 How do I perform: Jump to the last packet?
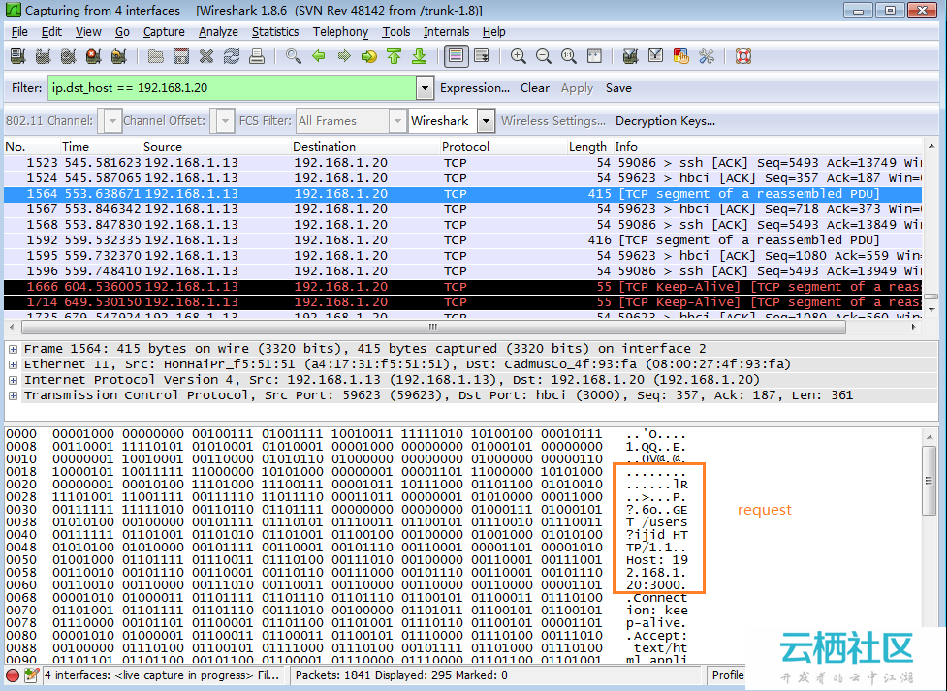420,57
